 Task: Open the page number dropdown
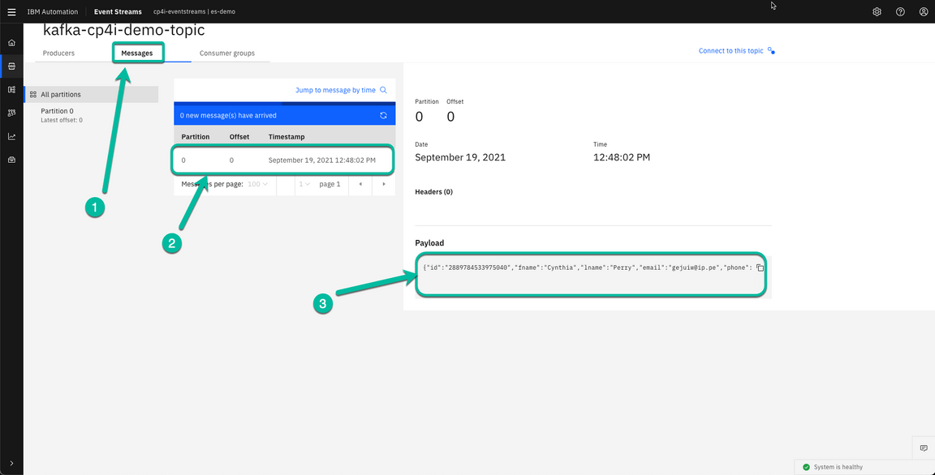click(303, 184)
